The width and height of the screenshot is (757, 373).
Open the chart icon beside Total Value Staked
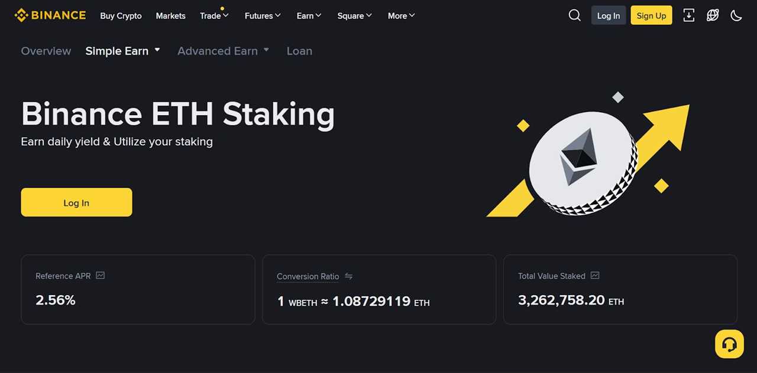tap(594, 276)
